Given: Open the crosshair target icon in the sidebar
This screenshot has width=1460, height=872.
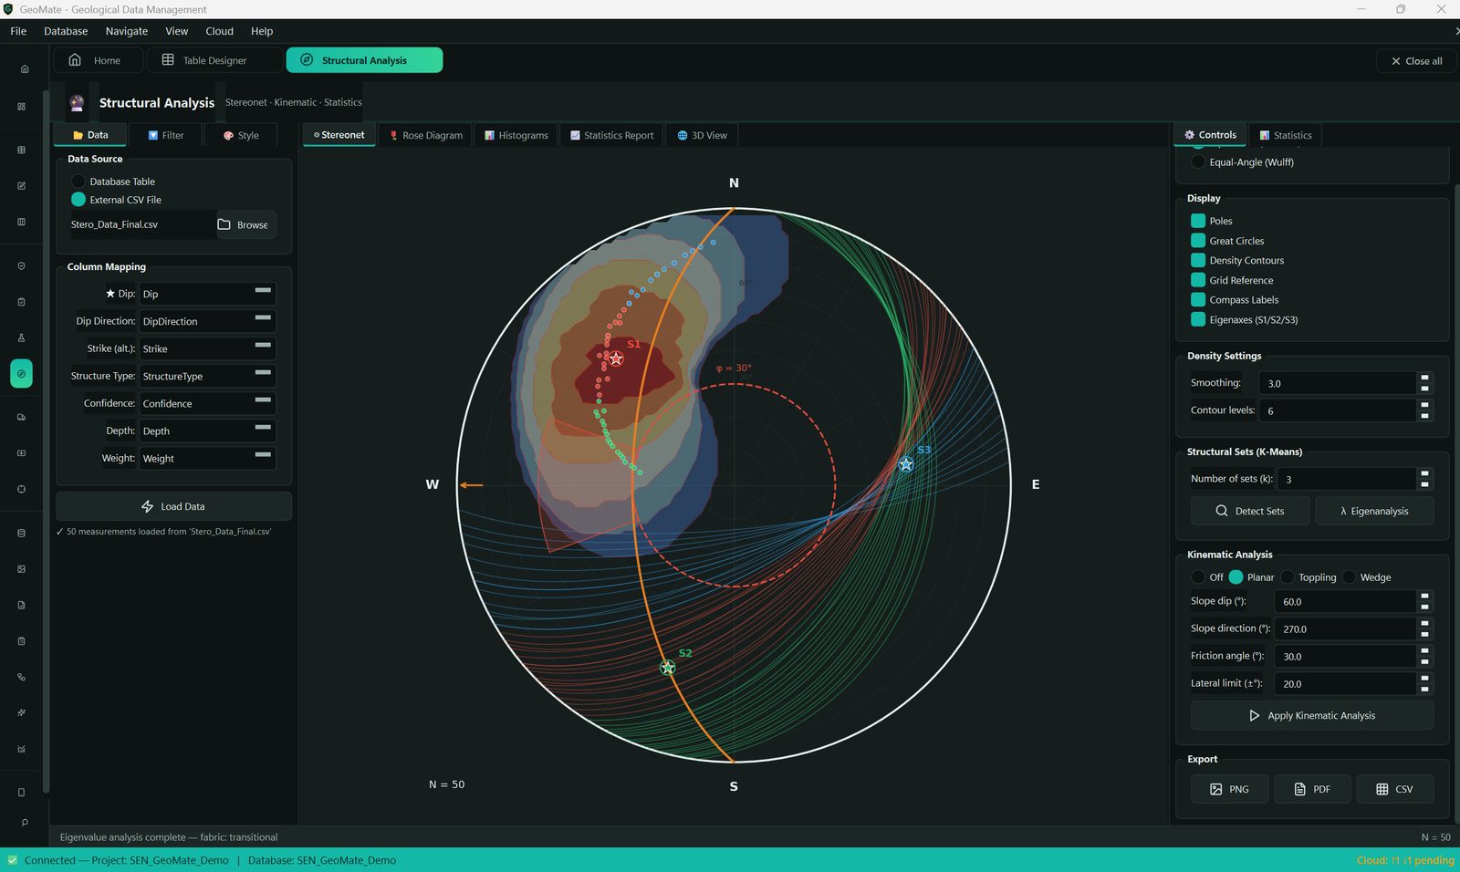Looking at the screenshot, I should [21, 489].
